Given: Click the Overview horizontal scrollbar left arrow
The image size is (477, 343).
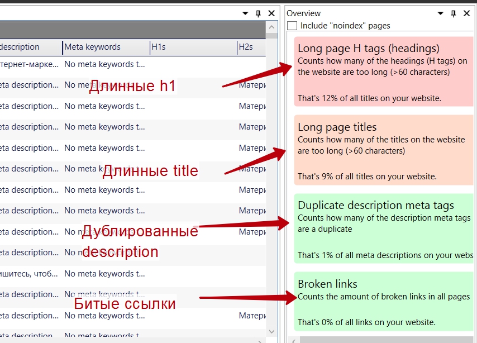Looking at the screenshot, I should 293,339.
